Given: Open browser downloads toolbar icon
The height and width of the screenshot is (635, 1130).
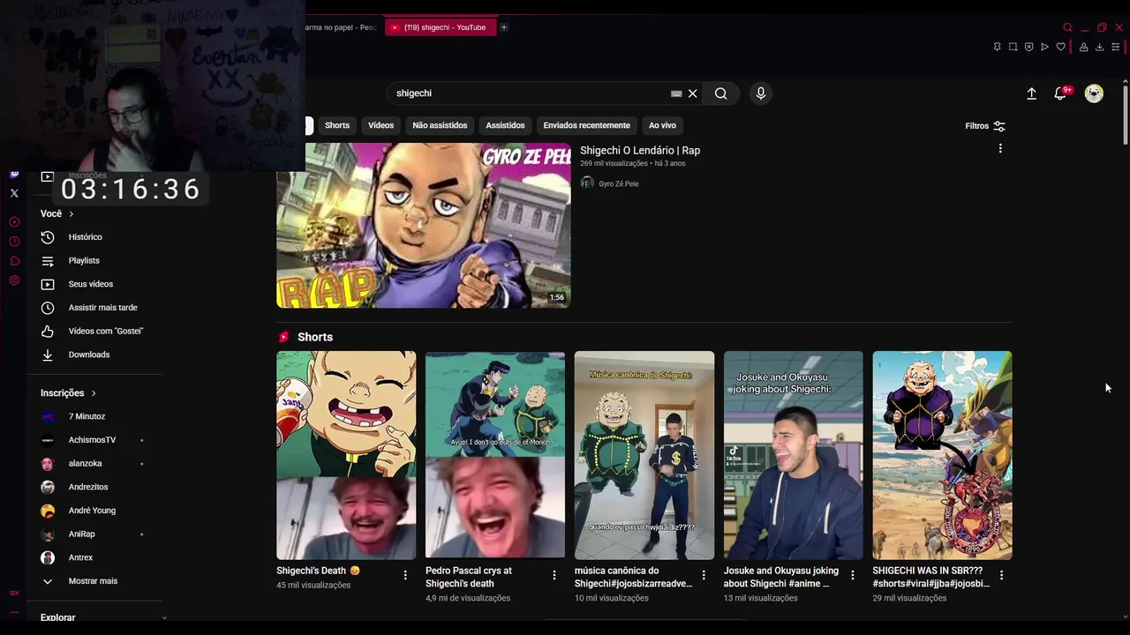Looking at the screenshot, I should pyautogui.click(x=1099, y=47).
